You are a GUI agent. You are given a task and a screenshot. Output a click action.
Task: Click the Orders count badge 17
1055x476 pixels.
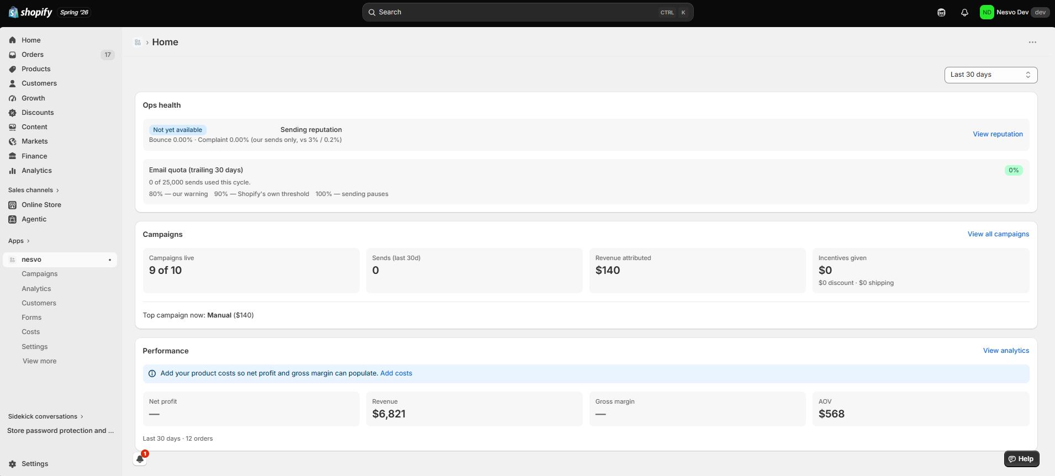(108, 55)
